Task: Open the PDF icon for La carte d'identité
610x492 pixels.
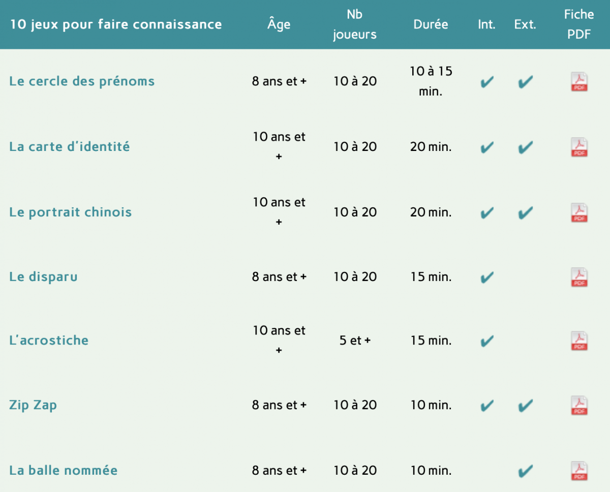Action: [579, 147]
